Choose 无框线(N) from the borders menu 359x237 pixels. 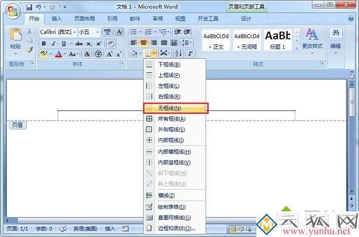176,108
